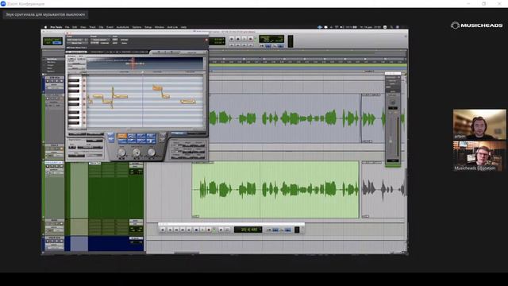
Task: Select the Musicheads Education participant video thumbnail
Action: click(x=479, y=156)
